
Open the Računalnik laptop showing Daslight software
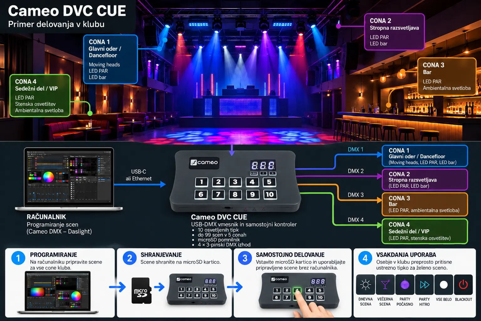pos(69,179)
